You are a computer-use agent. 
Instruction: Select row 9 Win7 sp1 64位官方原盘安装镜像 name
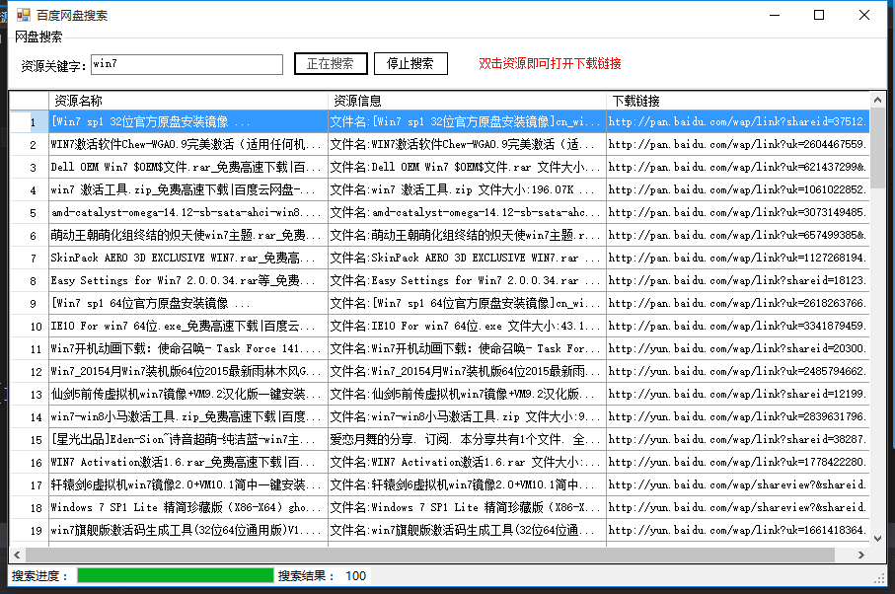(x=188, y=303)
